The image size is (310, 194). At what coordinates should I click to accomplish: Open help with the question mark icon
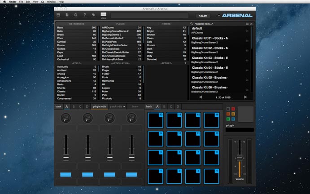click(85, 15)
